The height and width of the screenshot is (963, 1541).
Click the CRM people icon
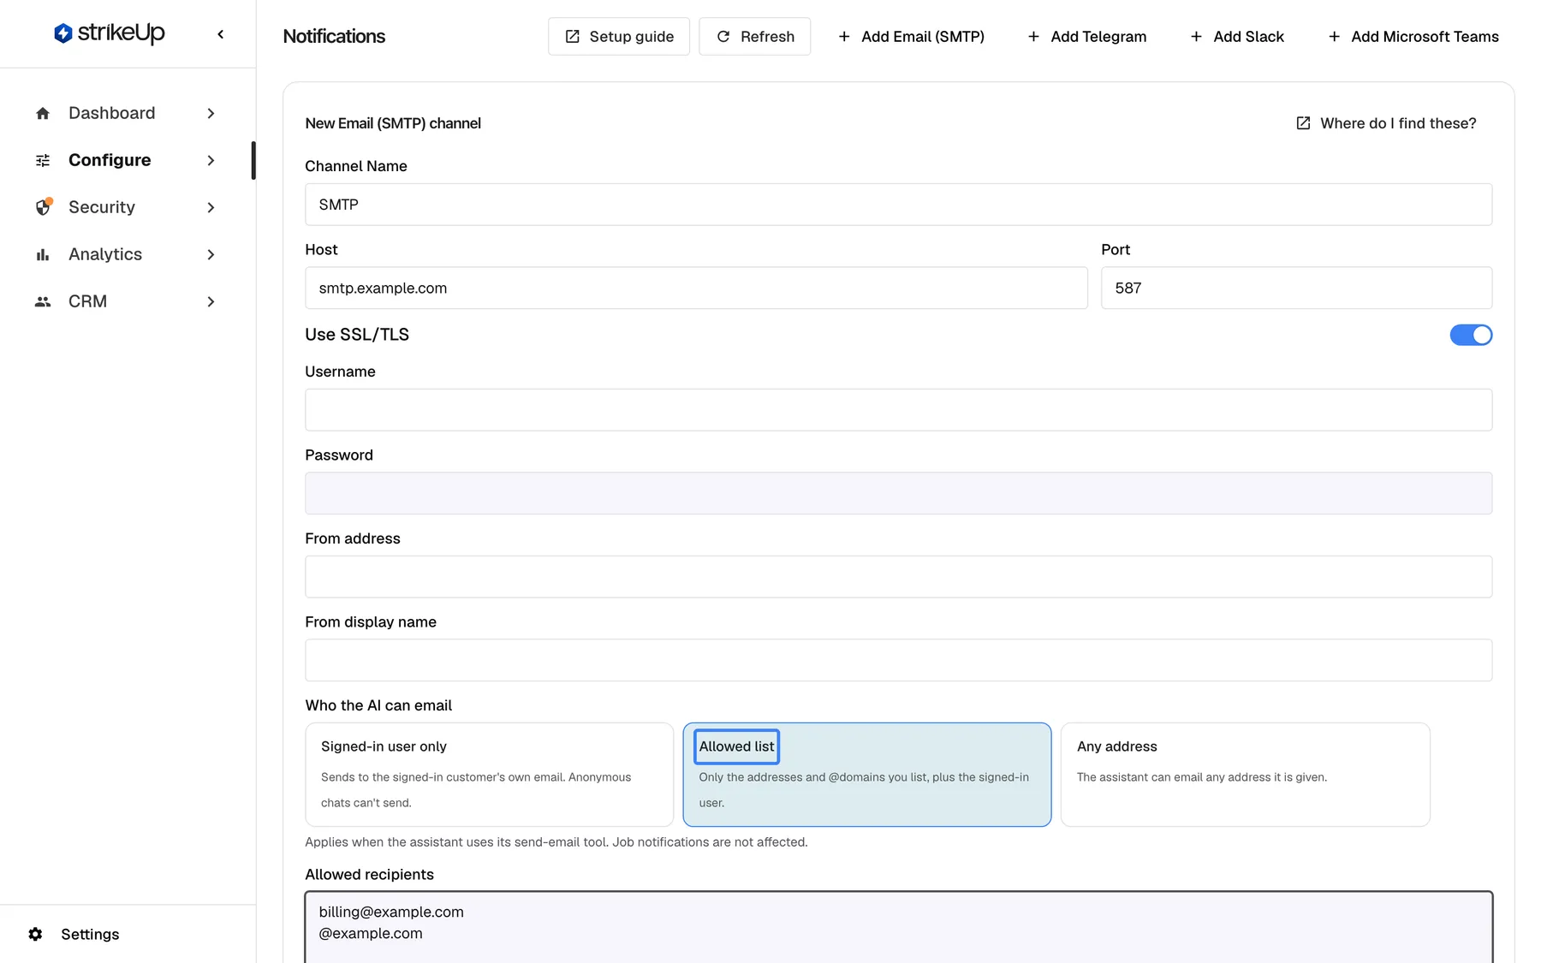pos(43,301)
